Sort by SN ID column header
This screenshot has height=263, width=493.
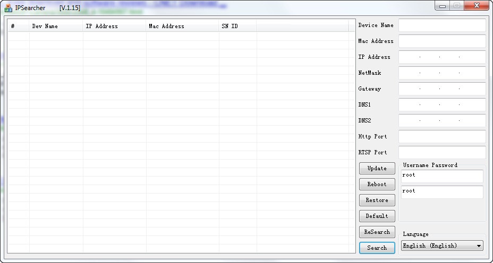pyautogui.click(x=237, y=26)
